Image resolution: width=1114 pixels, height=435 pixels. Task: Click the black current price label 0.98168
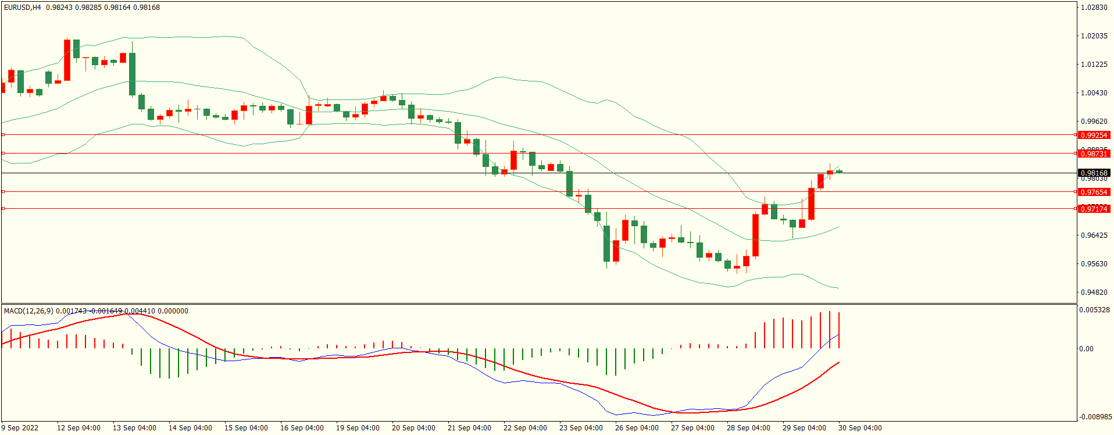click(1094, 173)
